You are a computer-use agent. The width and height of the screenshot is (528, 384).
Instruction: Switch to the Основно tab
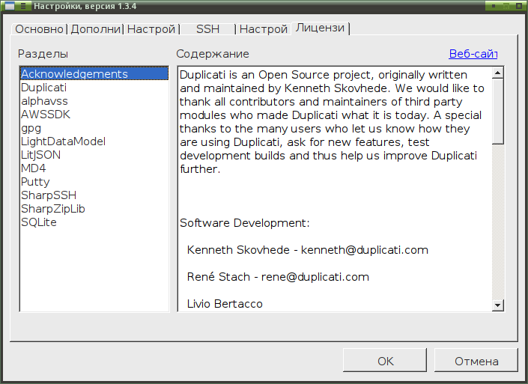39,29
